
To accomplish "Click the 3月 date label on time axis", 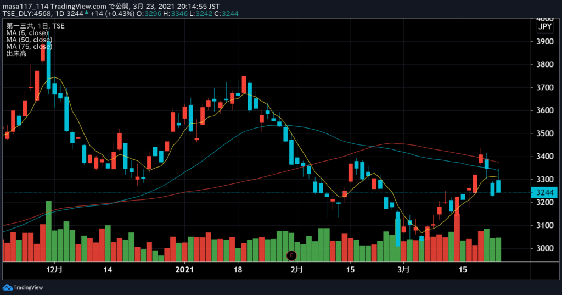I will coord(403,270).
